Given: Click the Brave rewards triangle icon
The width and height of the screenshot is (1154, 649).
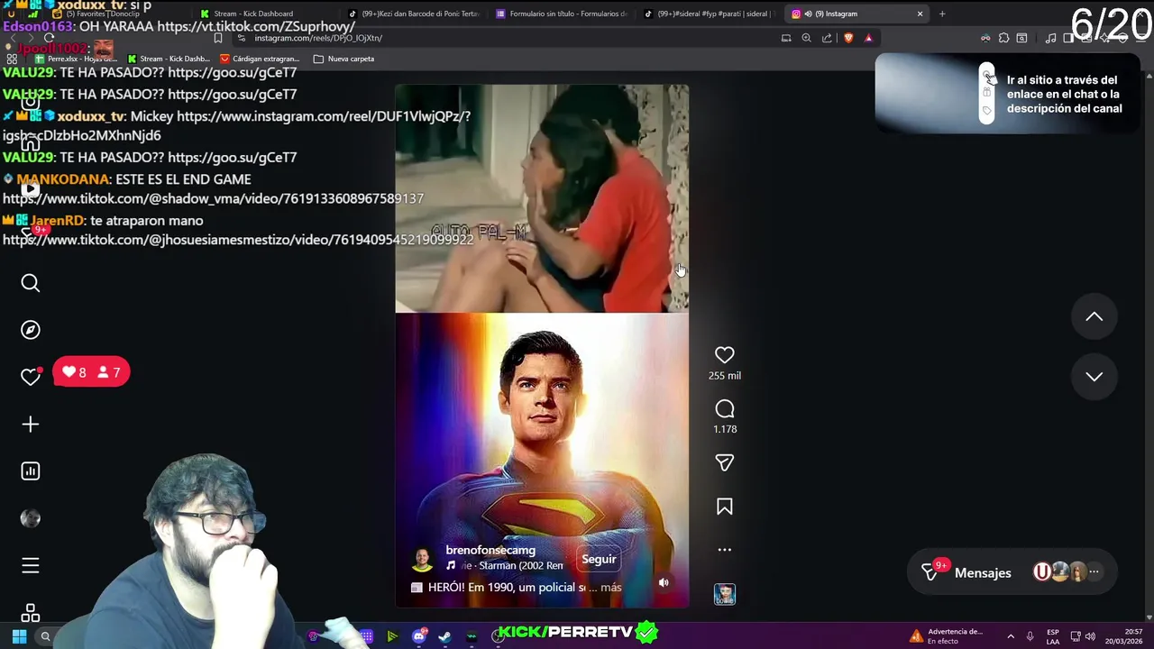Looking at the screenshot, I should [x=868, y=38].
